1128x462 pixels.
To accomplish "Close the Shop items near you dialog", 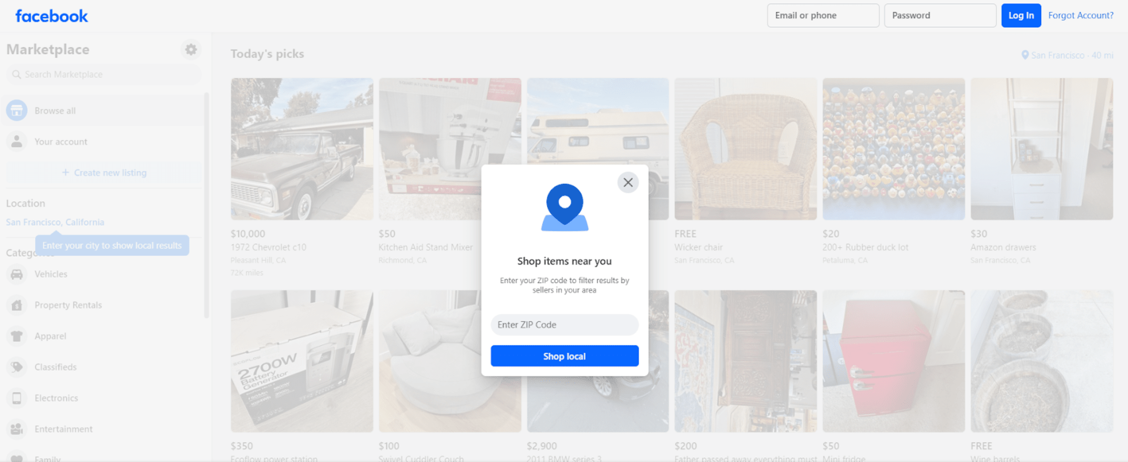I will (x=628, y=183).
